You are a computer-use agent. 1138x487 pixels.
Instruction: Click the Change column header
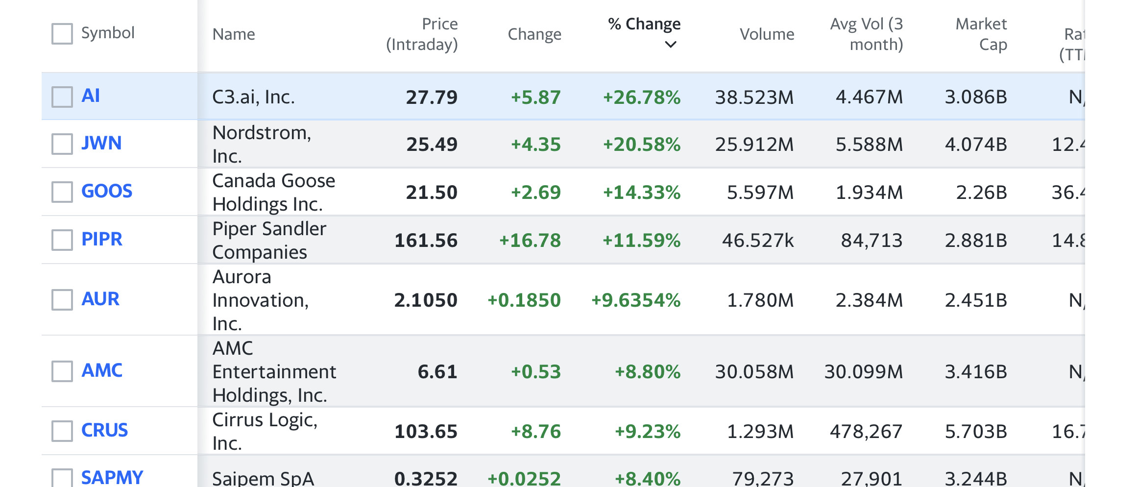[534, 34]
